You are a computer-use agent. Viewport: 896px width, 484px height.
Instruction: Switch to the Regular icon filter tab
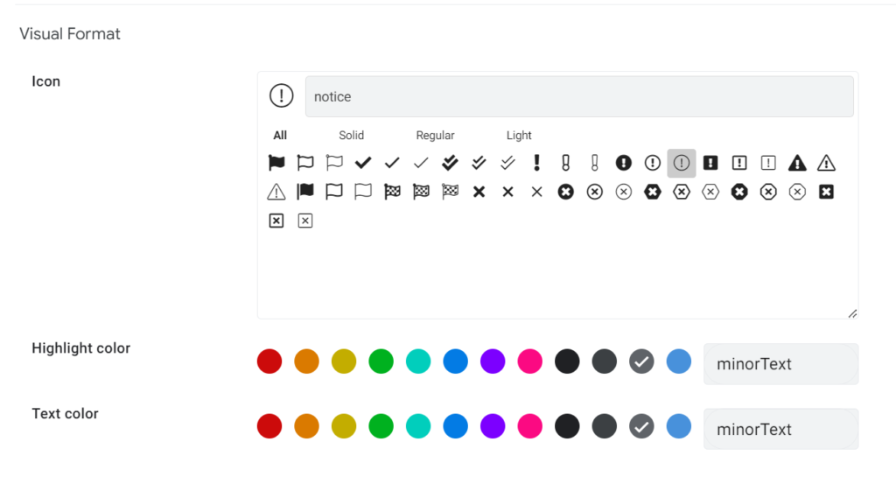click(435, 136)
